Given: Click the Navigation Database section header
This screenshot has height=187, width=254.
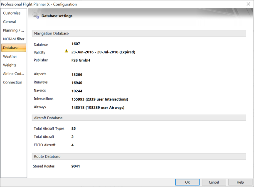Looking at the screenshot, I should coord(51,33).
